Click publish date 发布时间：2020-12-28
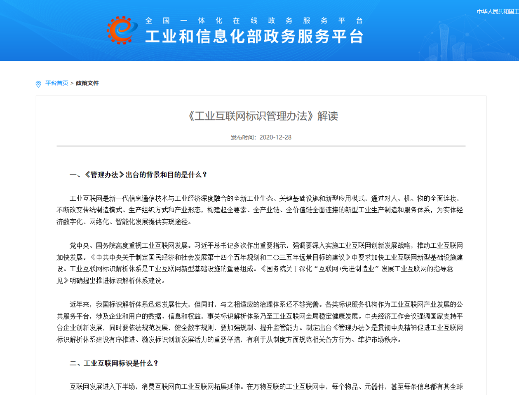This screenshot has width=519, height=395. click(261, 137)
